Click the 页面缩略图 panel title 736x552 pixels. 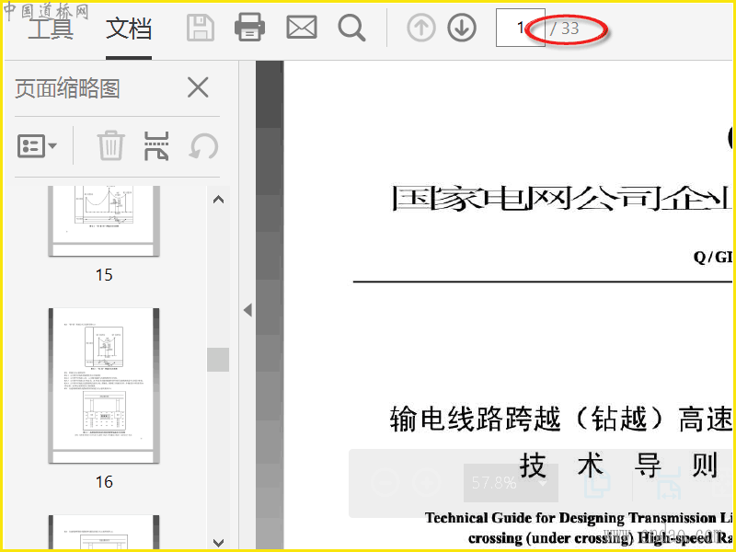[67, 88]
